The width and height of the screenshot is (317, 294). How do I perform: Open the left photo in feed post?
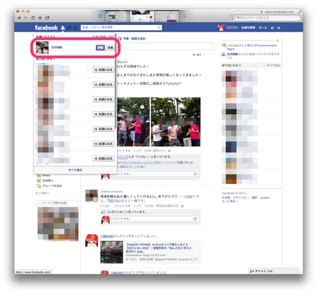133,122
